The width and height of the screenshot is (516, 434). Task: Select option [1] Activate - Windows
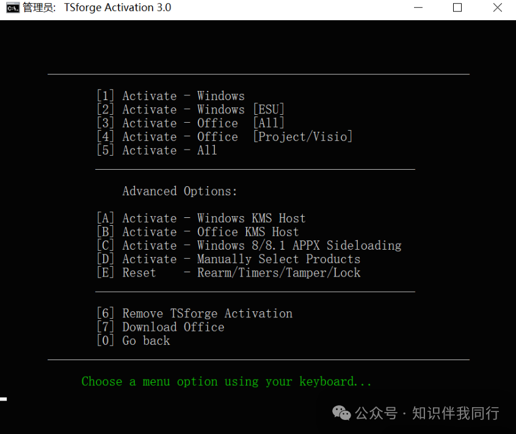coord(171,96)
